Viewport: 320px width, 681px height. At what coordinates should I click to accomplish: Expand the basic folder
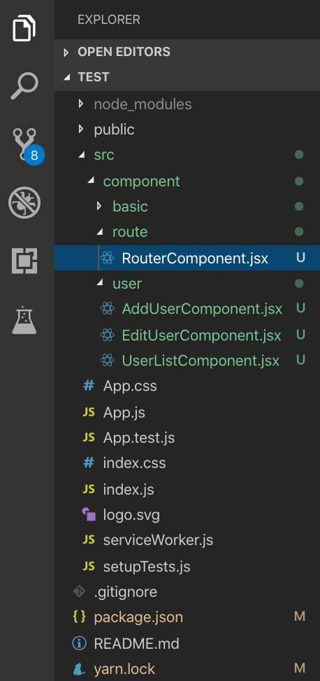pos(187,206)
